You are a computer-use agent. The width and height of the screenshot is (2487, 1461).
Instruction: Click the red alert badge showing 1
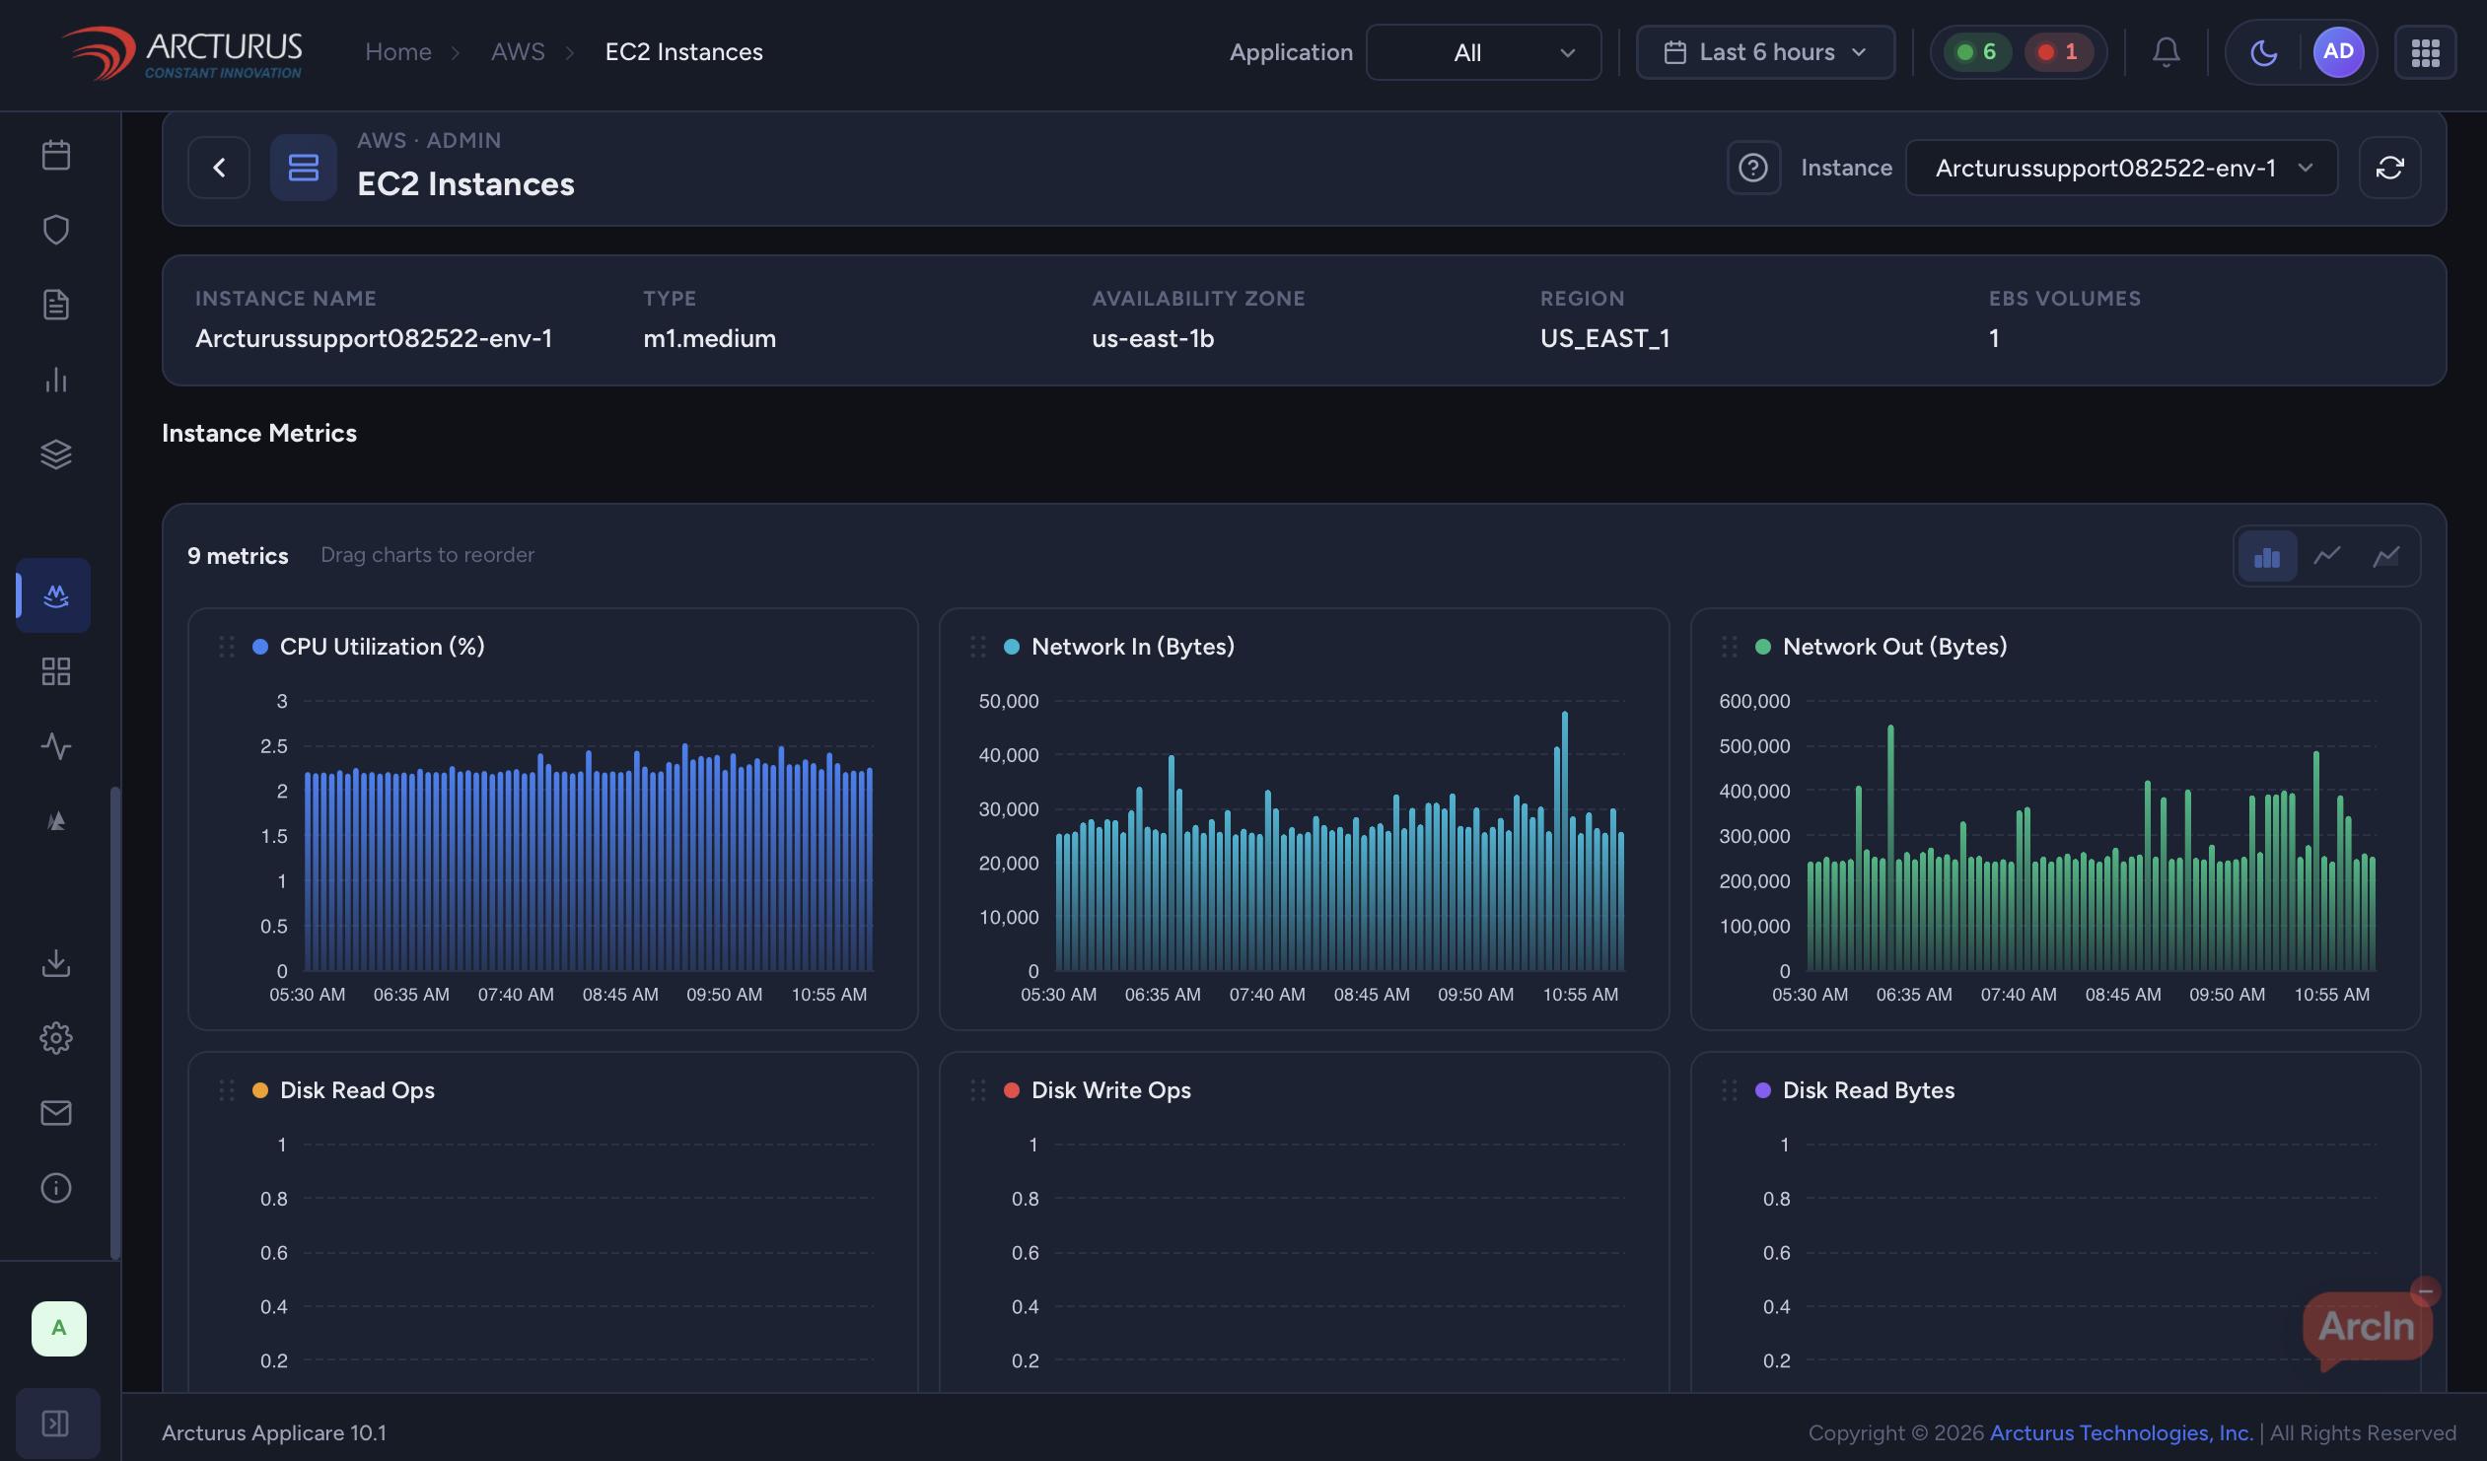click(2059, 52)
